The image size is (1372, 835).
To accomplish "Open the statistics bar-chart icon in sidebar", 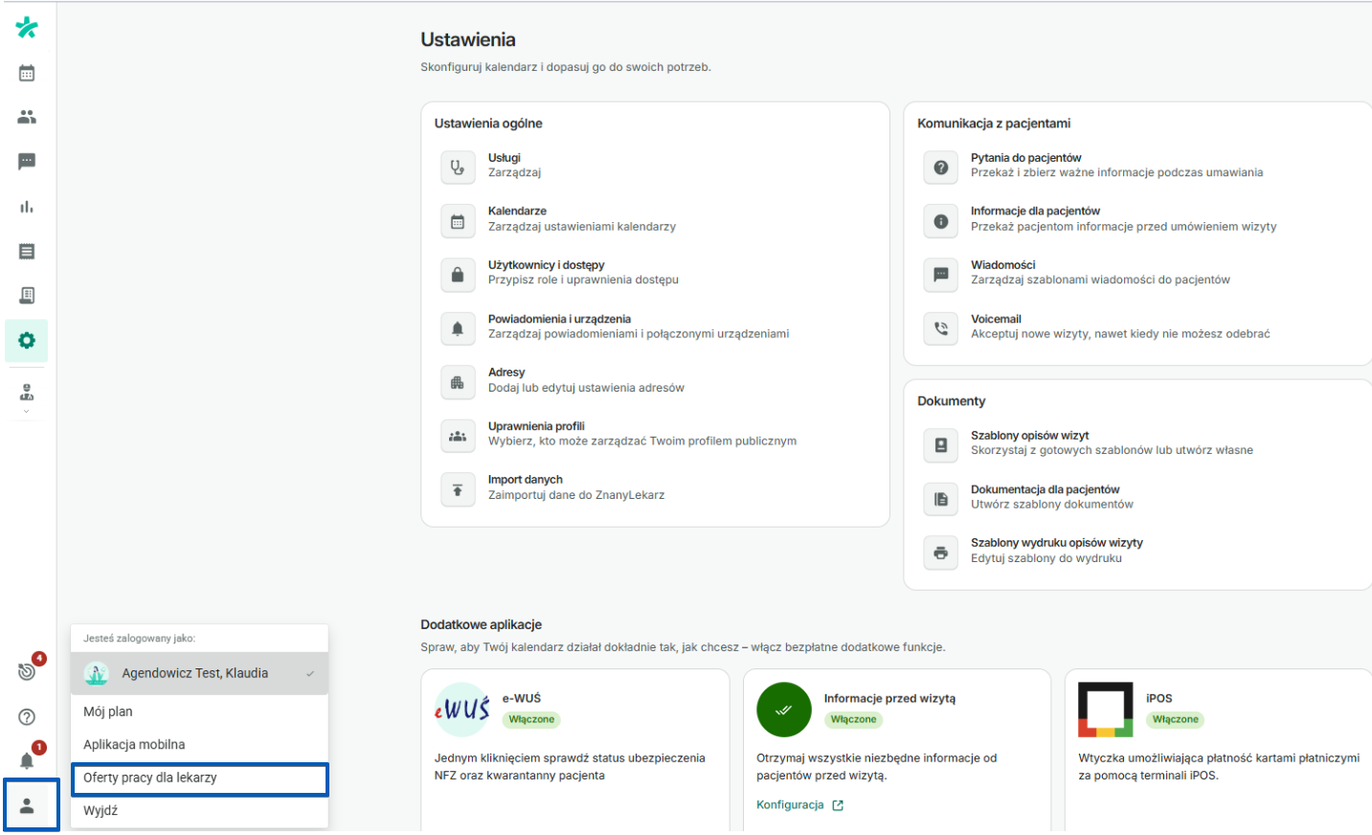I will click(27, 206).
